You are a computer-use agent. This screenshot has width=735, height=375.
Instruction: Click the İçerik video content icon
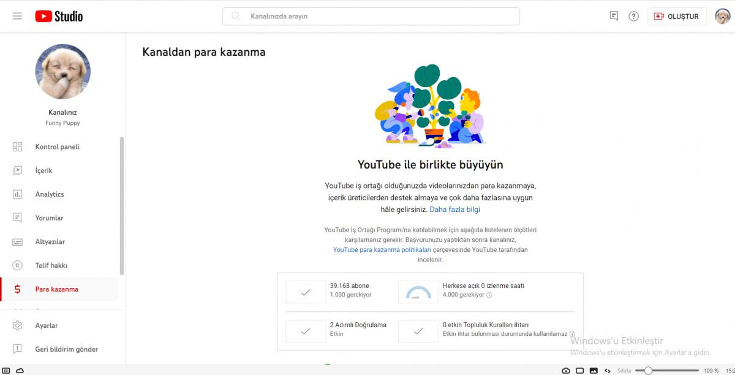(17, 170)
